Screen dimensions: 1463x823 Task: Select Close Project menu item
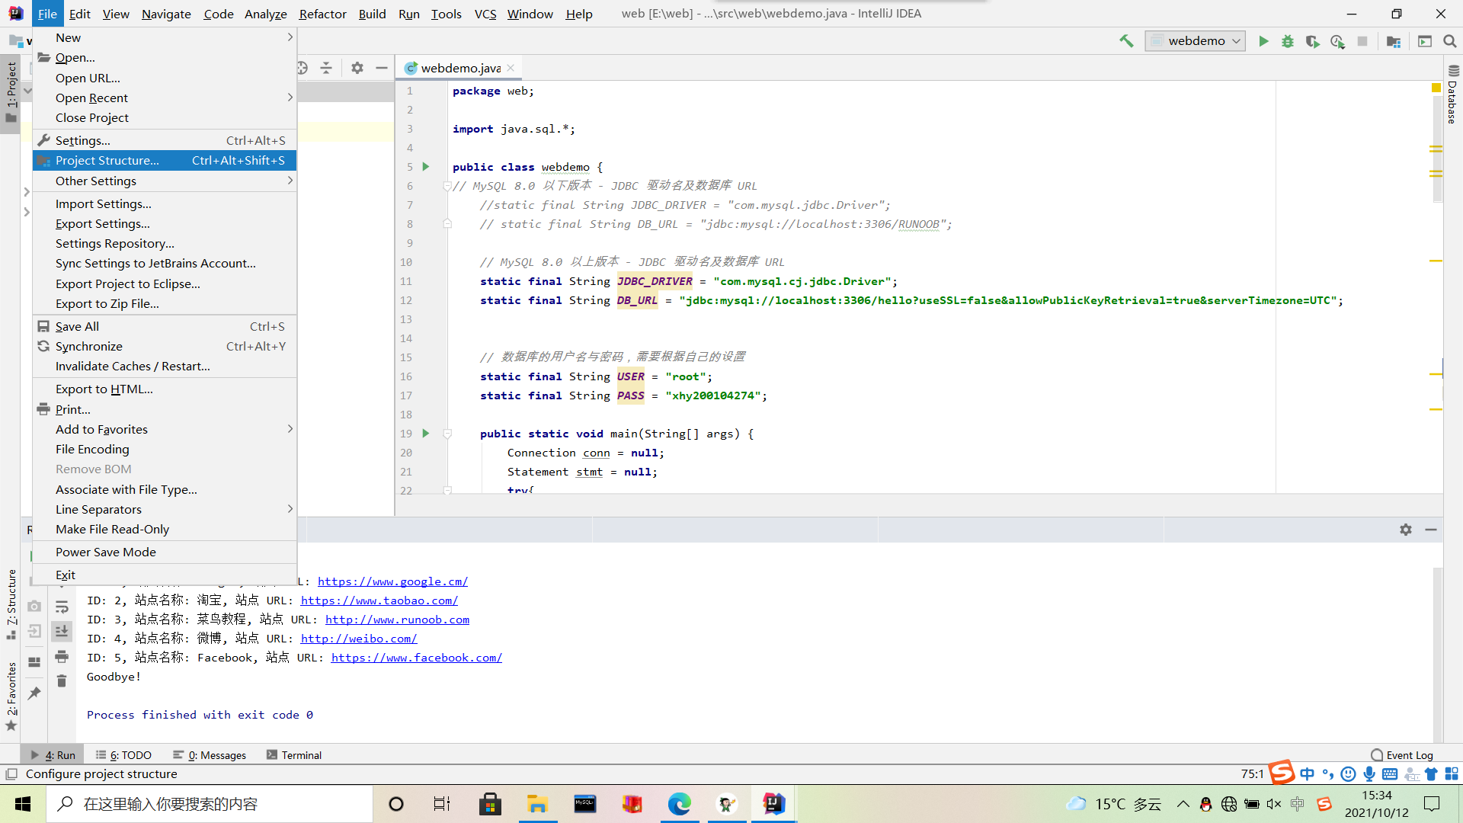(x=165, y=117)
